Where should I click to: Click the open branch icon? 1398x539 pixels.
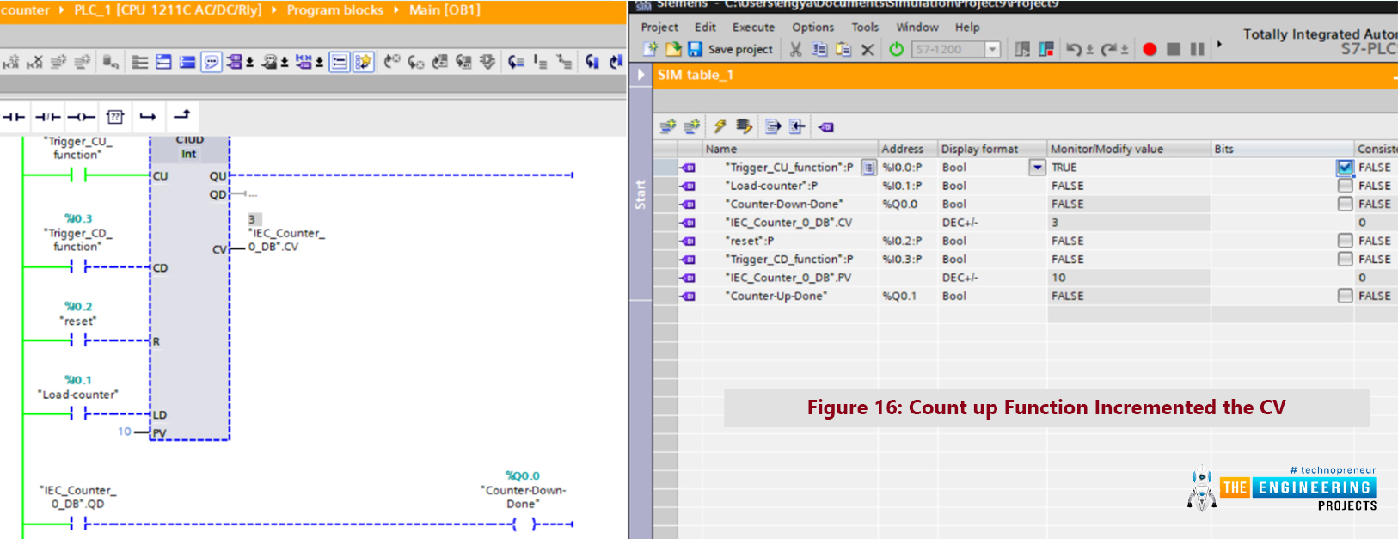tap(148, 117)
